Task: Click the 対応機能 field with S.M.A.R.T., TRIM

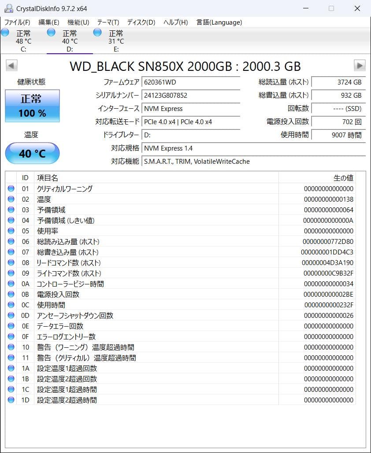Action: (x=254, y=162)
